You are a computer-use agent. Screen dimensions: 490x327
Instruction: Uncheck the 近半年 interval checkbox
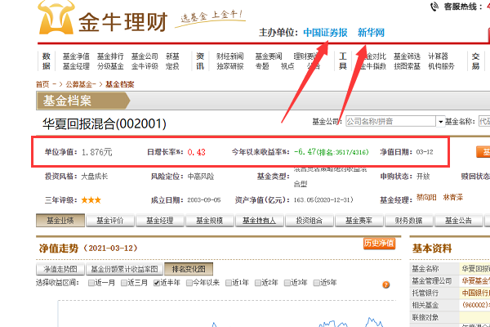coord(157,283)
